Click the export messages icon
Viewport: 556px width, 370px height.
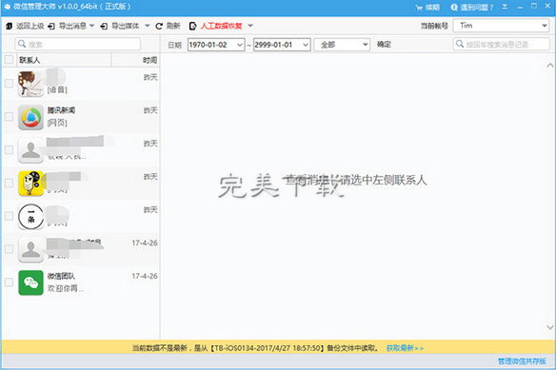pyautogui.click(x=51, y=26)
